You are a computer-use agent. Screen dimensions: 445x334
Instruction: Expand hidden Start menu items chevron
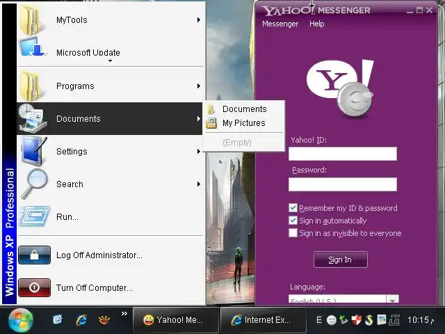[x=110, y=61]
